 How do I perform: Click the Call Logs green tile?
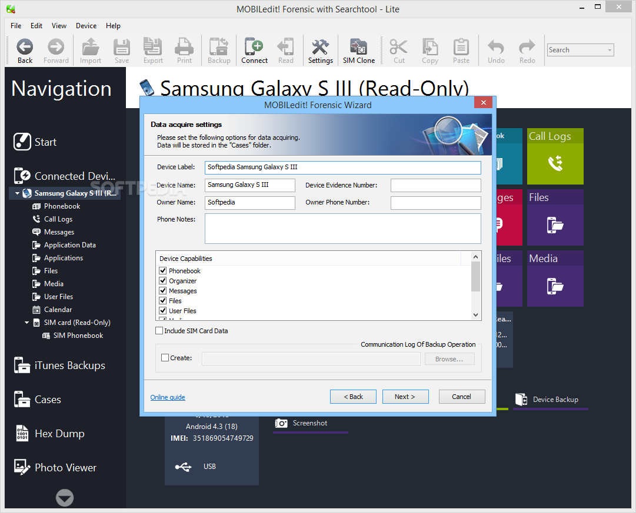click(555, 156)
